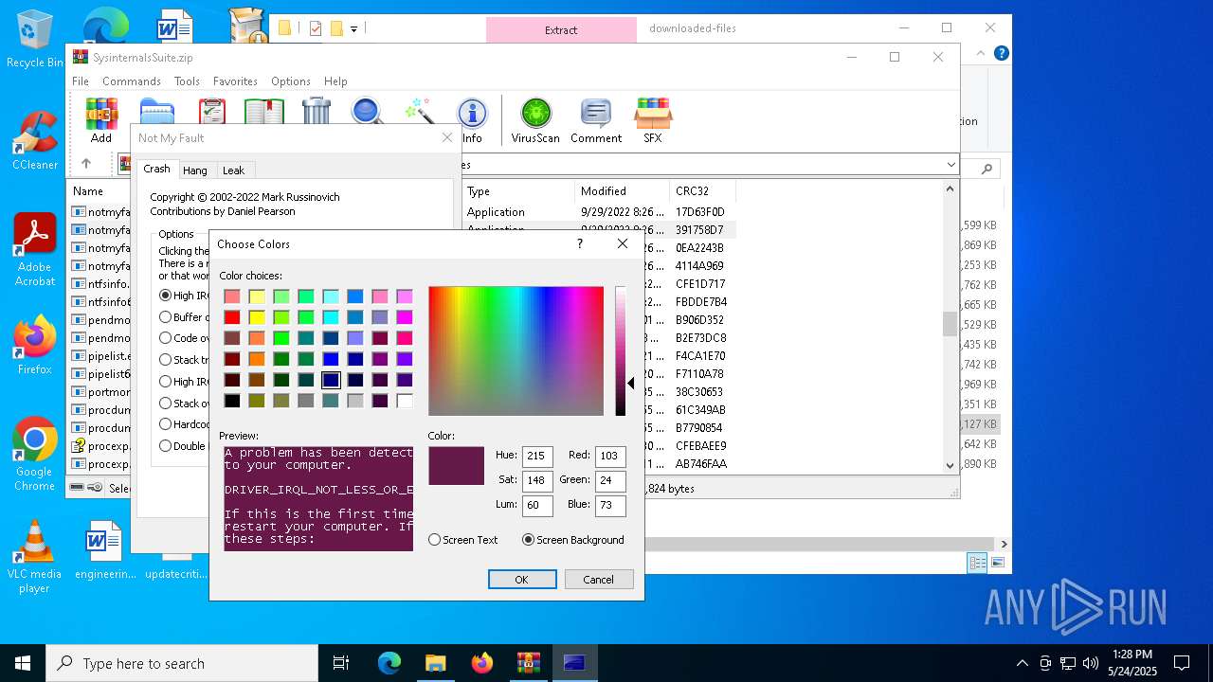Click the Windows search box in the taskbar
Image resolution: width=1213 pixels, height=682 pixels.
pyautogui.click(x=182, y=663)
